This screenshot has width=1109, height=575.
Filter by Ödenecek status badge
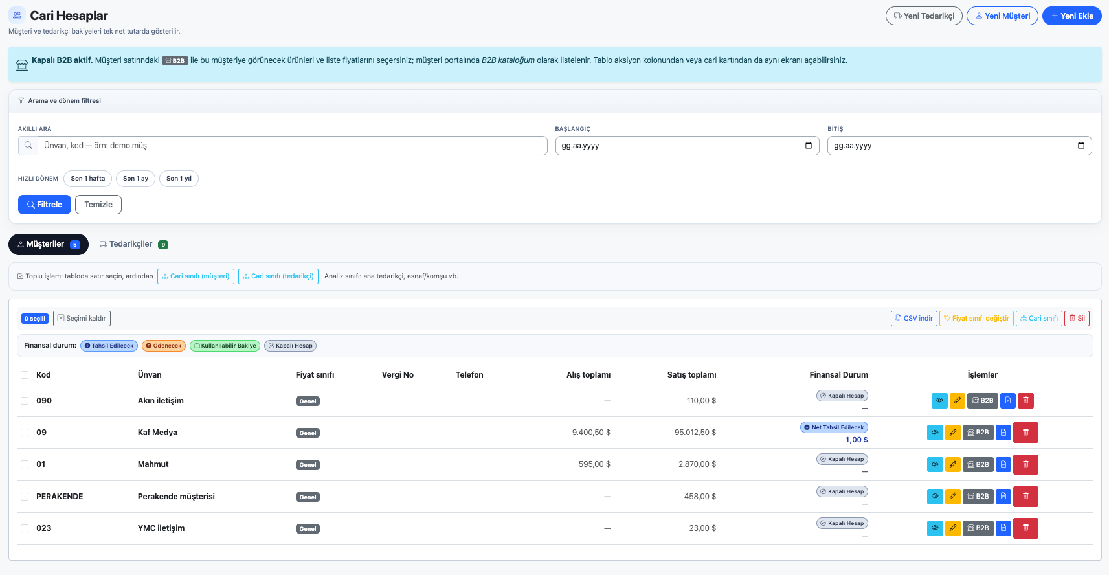tap(164, 346)
